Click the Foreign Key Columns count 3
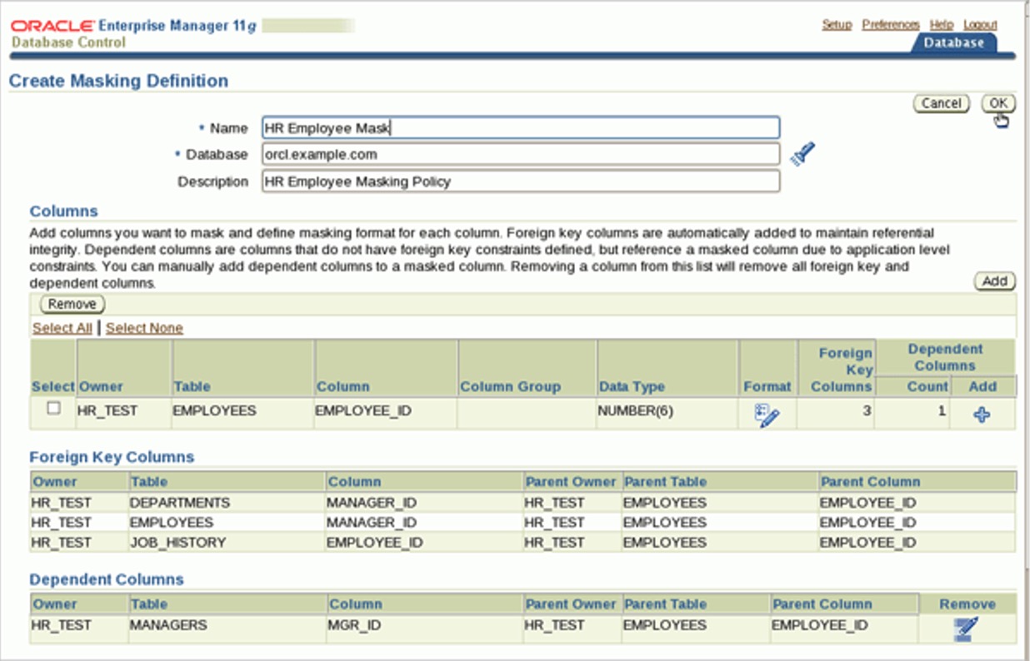 click(867, 410)
